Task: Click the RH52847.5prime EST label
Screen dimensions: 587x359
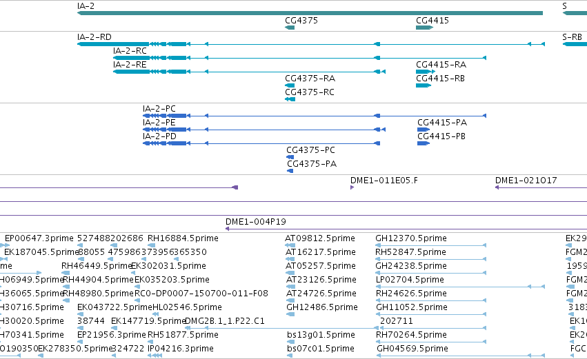Action: tap(410, 252)
